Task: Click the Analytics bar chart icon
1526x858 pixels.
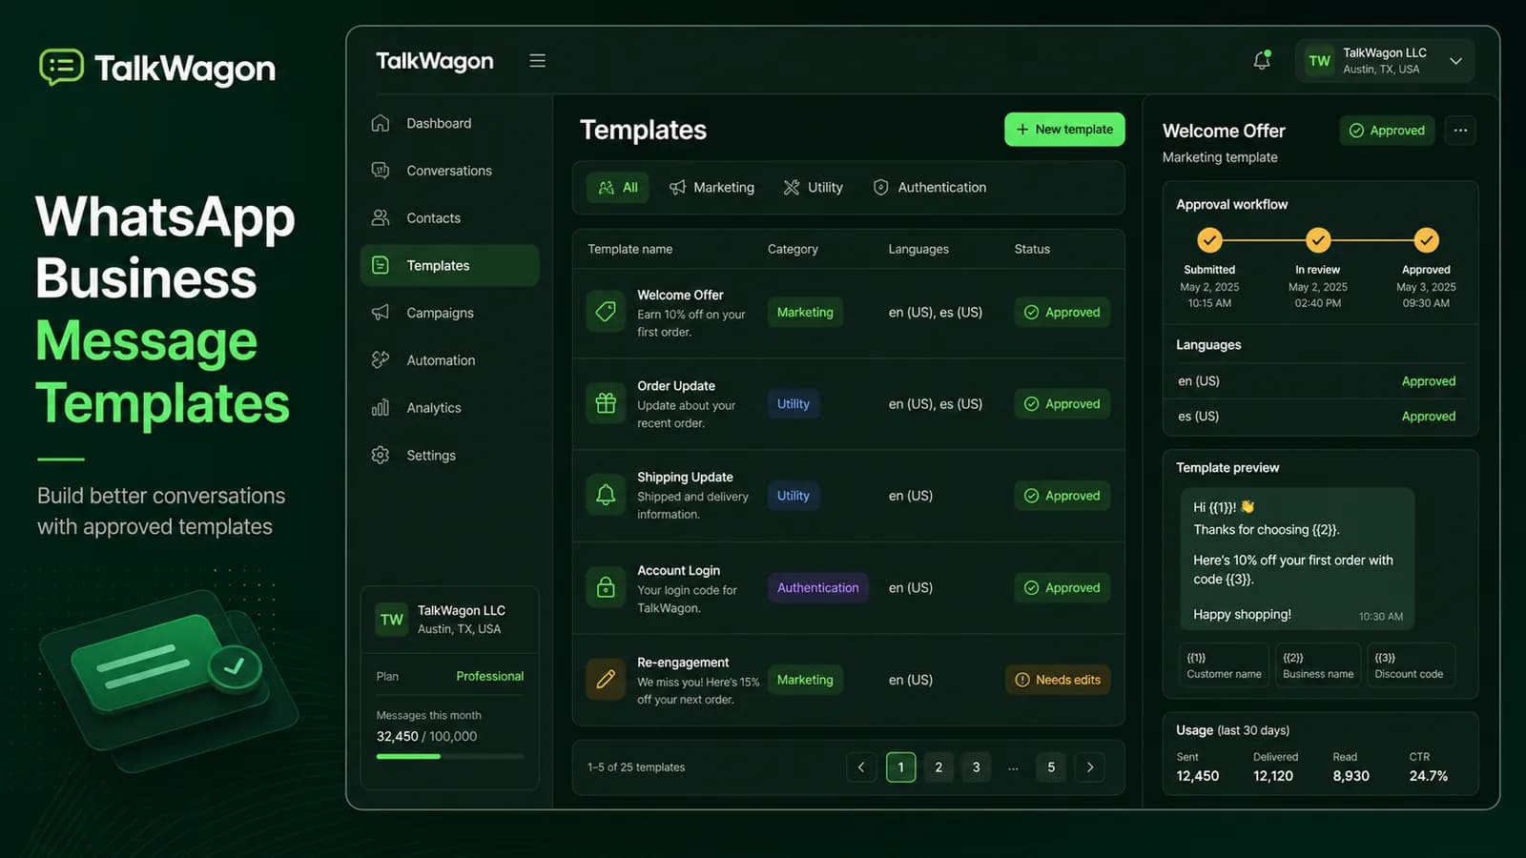Action: click(381, 408)
